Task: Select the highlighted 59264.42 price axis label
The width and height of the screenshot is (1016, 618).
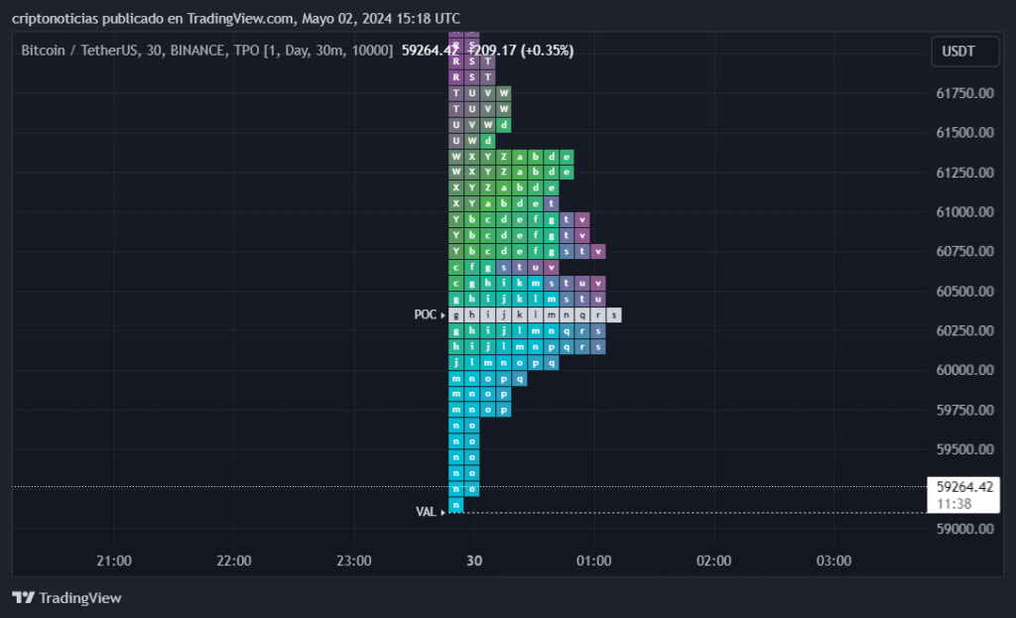Action: tap(964, 486)
